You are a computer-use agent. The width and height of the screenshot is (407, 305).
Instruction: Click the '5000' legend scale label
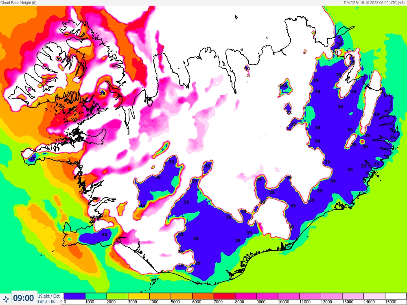pos(175,302)
